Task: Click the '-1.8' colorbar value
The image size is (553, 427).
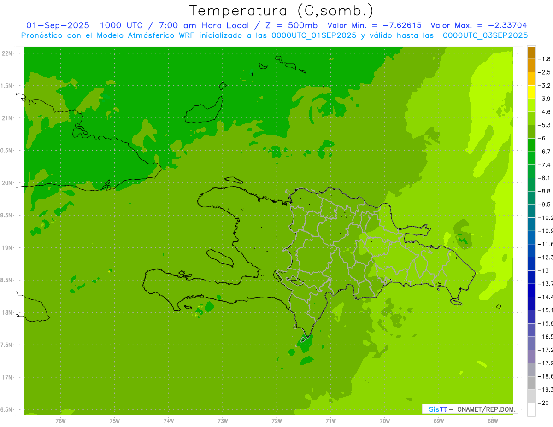Action: coord(545,59)
